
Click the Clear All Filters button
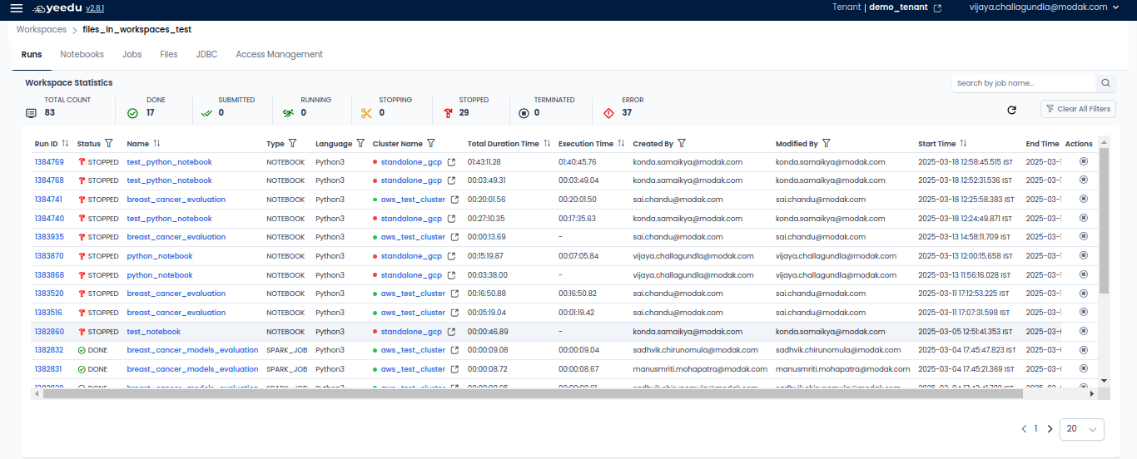tap(1078, 109)
